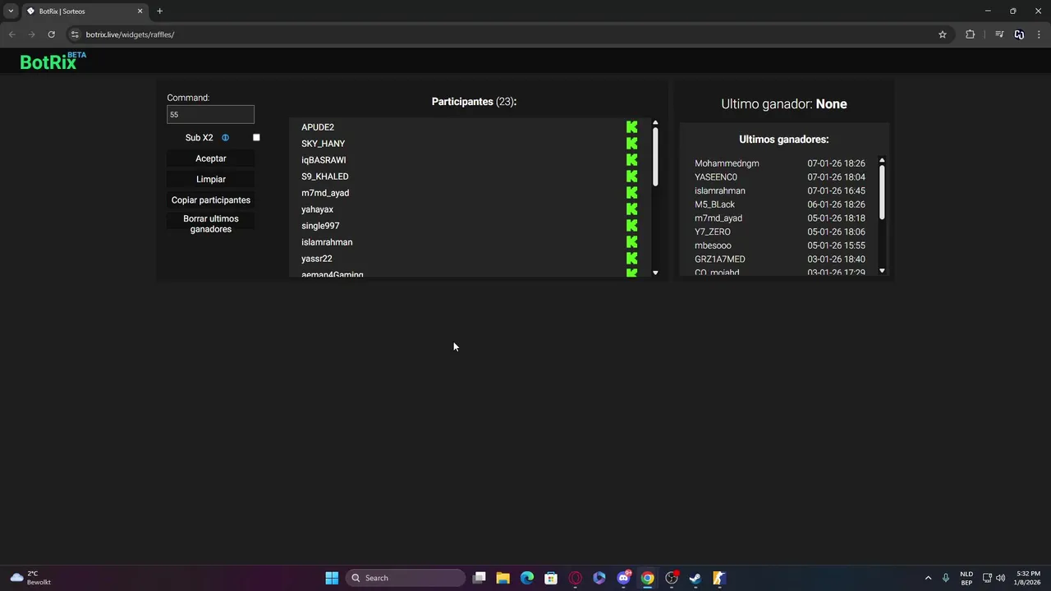The image size is (1051, 591).
Task: Open the Windows Start menu
Action: click(332, 578)
